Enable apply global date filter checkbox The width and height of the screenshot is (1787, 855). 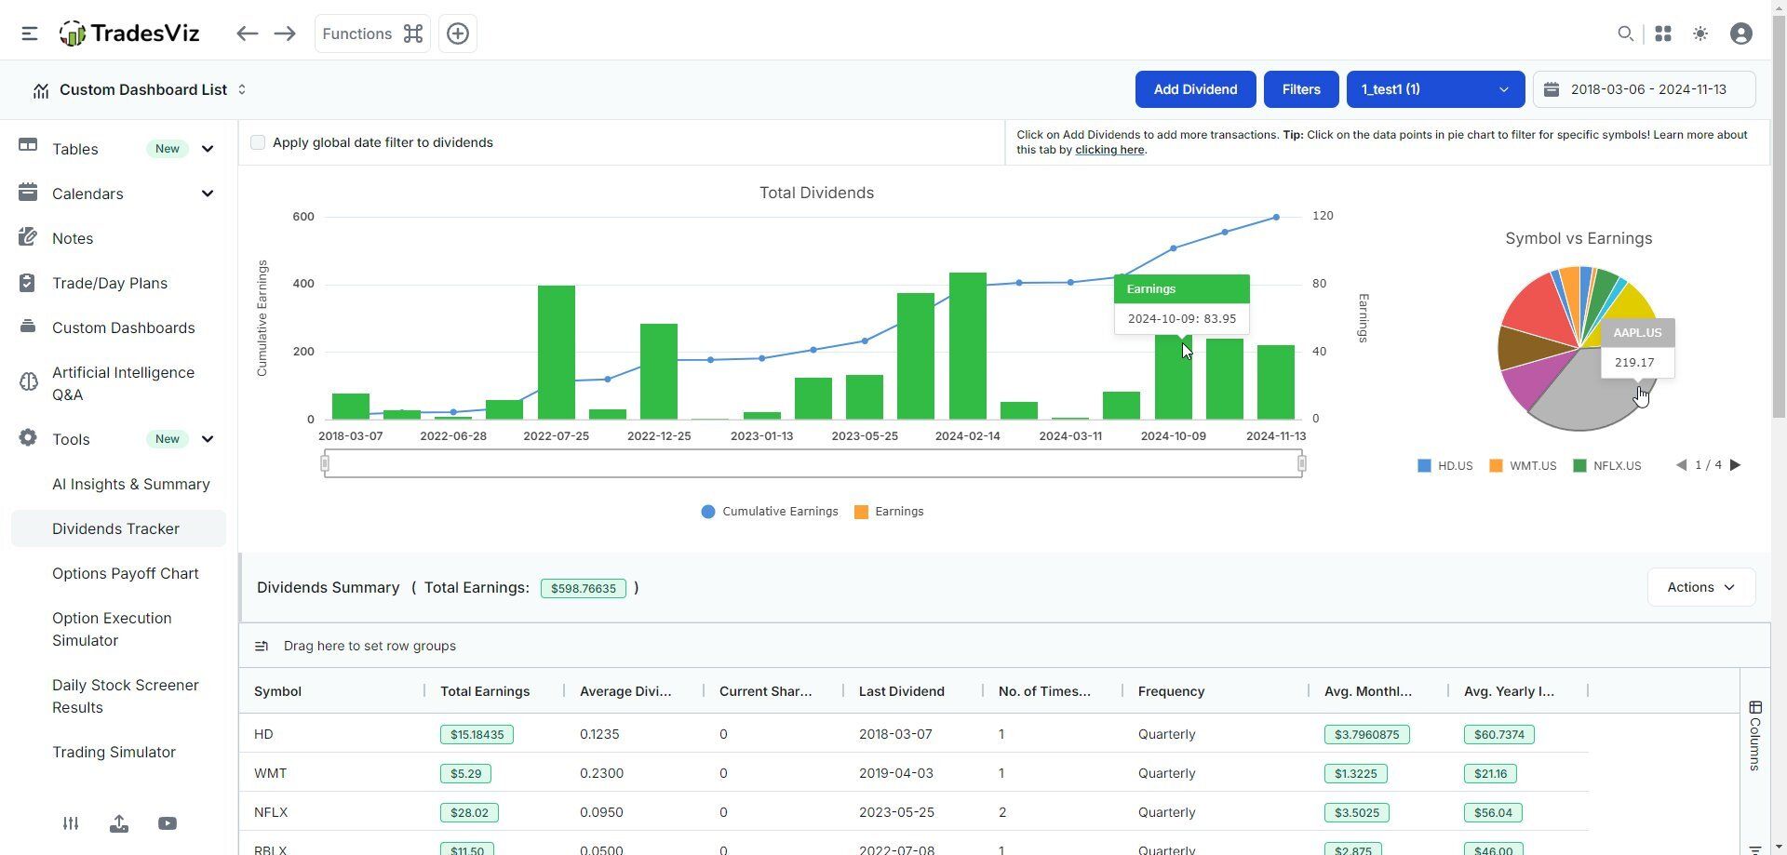[258, 142]
